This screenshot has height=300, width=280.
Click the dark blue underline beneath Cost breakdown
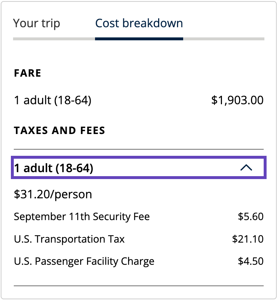click(x=139, y=39)
